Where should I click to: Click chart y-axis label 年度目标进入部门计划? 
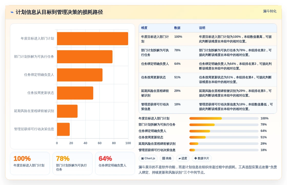[x=37, y=39]
